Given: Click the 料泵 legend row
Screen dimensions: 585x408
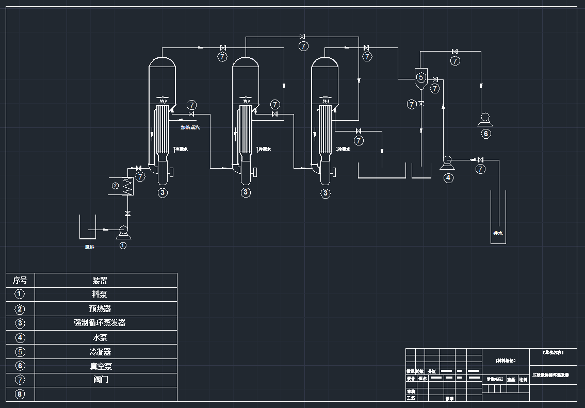Looking at the screenshot, I should 92,295.
